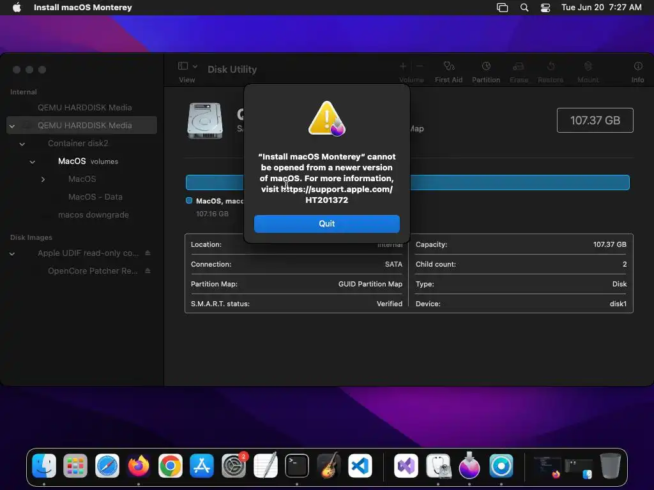Toggle the sidebar View icon
Image resolution: width=654 pixels, height=490 pixels.
183,66
